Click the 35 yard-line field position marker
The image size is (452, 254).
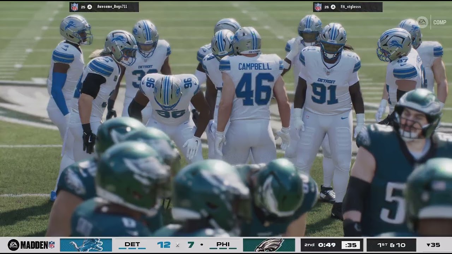(x=433, y=245)
